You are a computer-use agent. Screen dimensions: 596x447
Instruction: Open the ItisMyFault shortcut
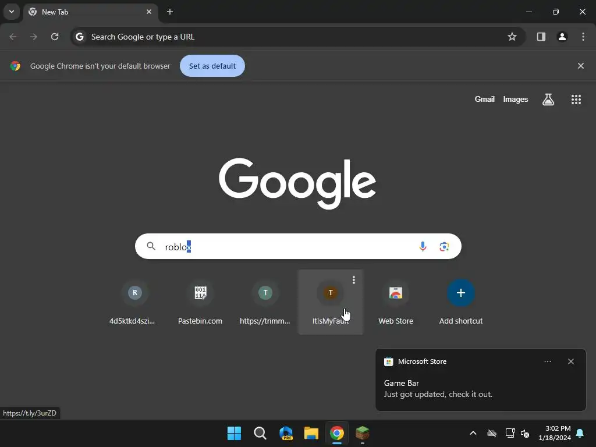(331, 302)
